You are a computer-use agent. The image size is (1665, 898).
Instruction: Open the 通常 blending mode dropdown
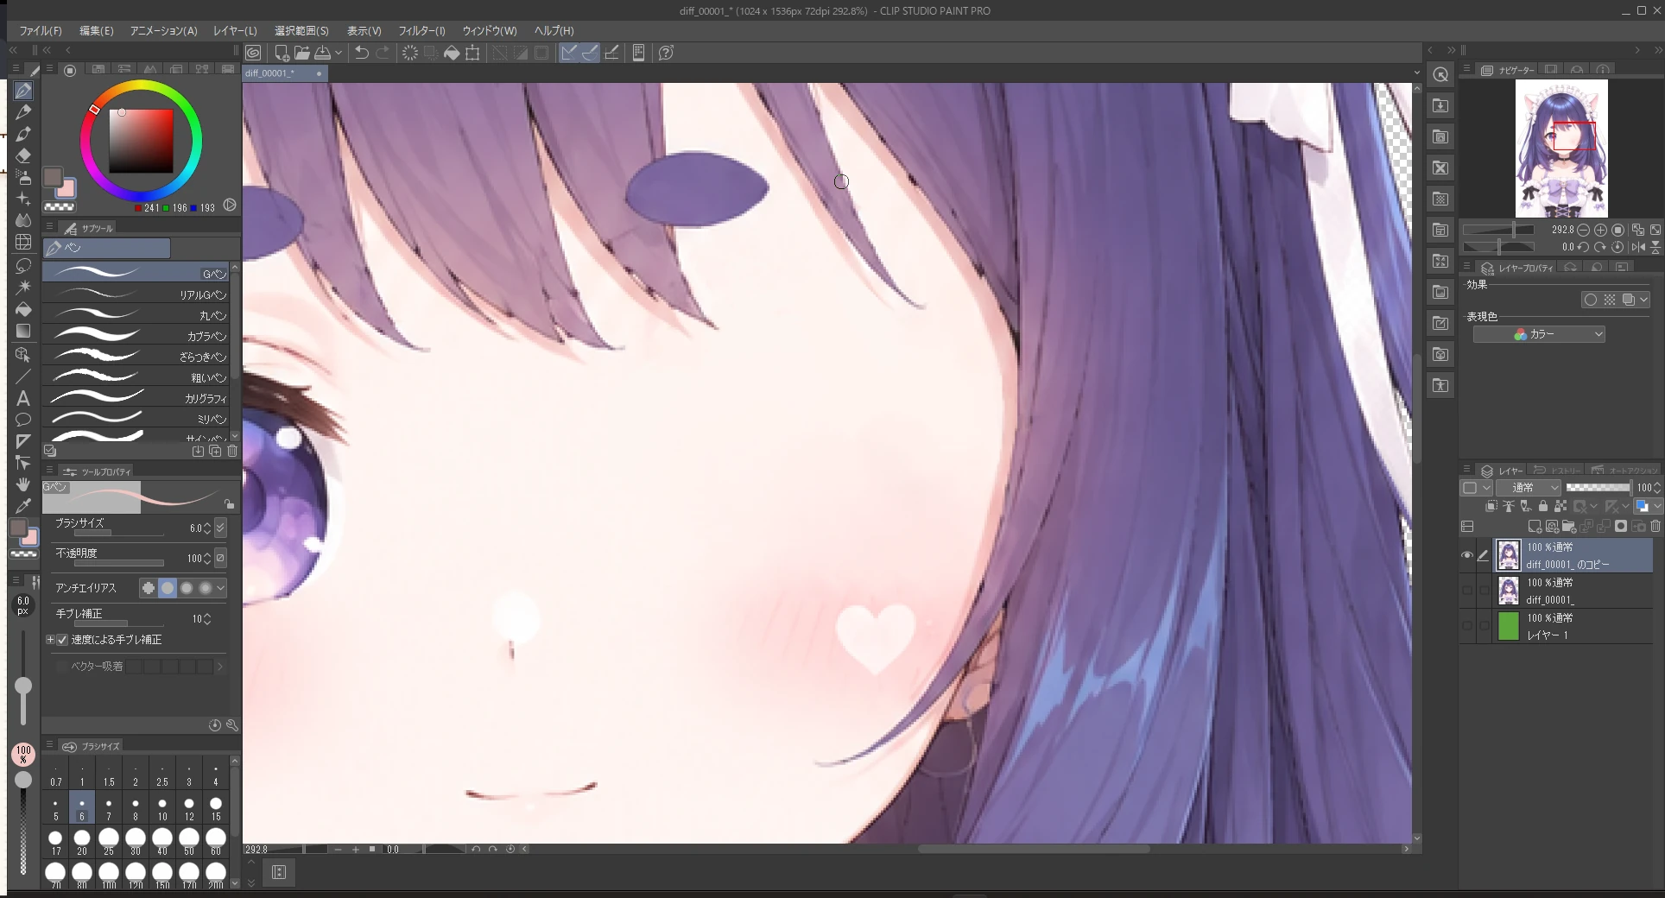point(1529,488)
